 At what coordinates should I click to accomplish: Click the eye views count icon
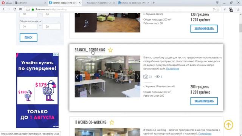pyautogui.click(x=158, y=76)
